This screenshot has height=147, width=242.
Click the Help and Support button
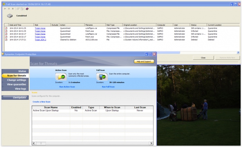coord(144,62)
